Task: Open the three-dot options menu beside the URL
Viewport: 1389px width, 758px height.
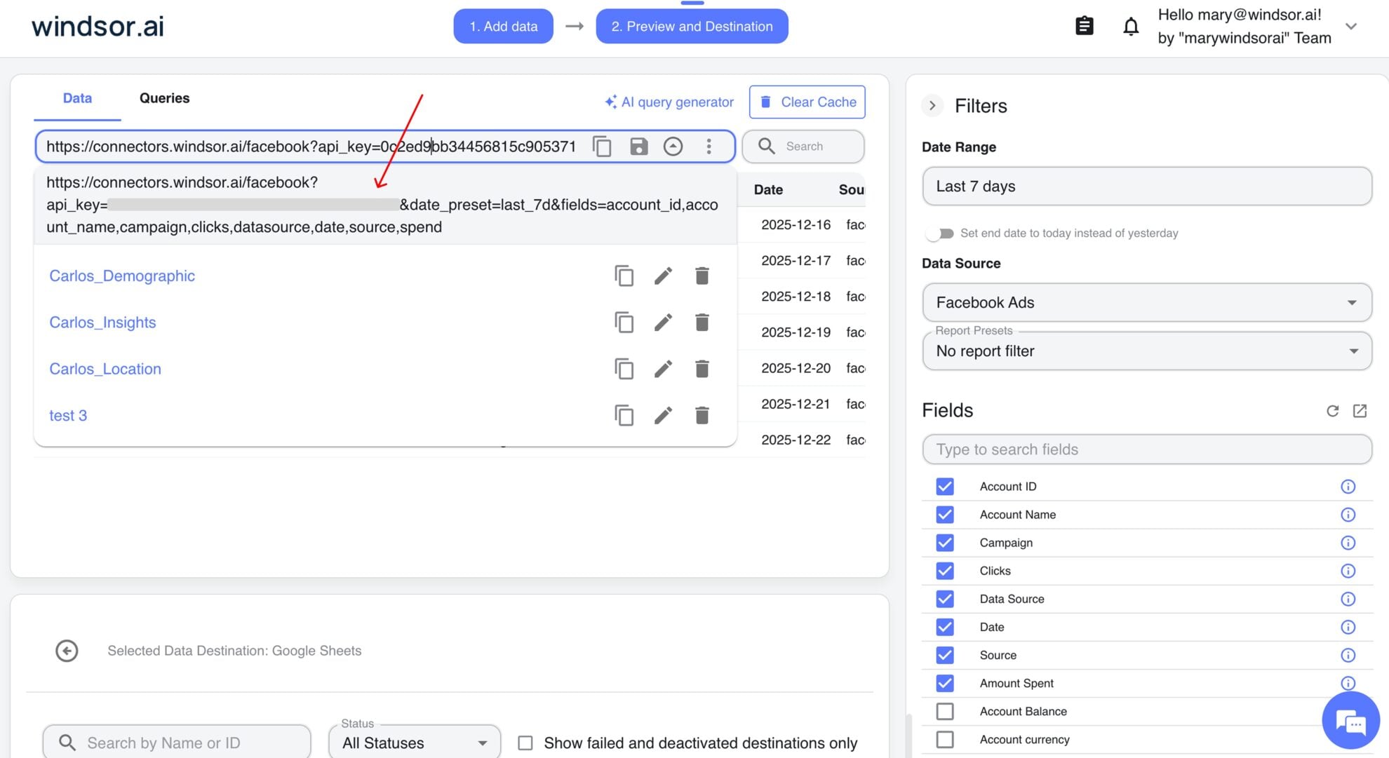Action: (x=709, y=147)
